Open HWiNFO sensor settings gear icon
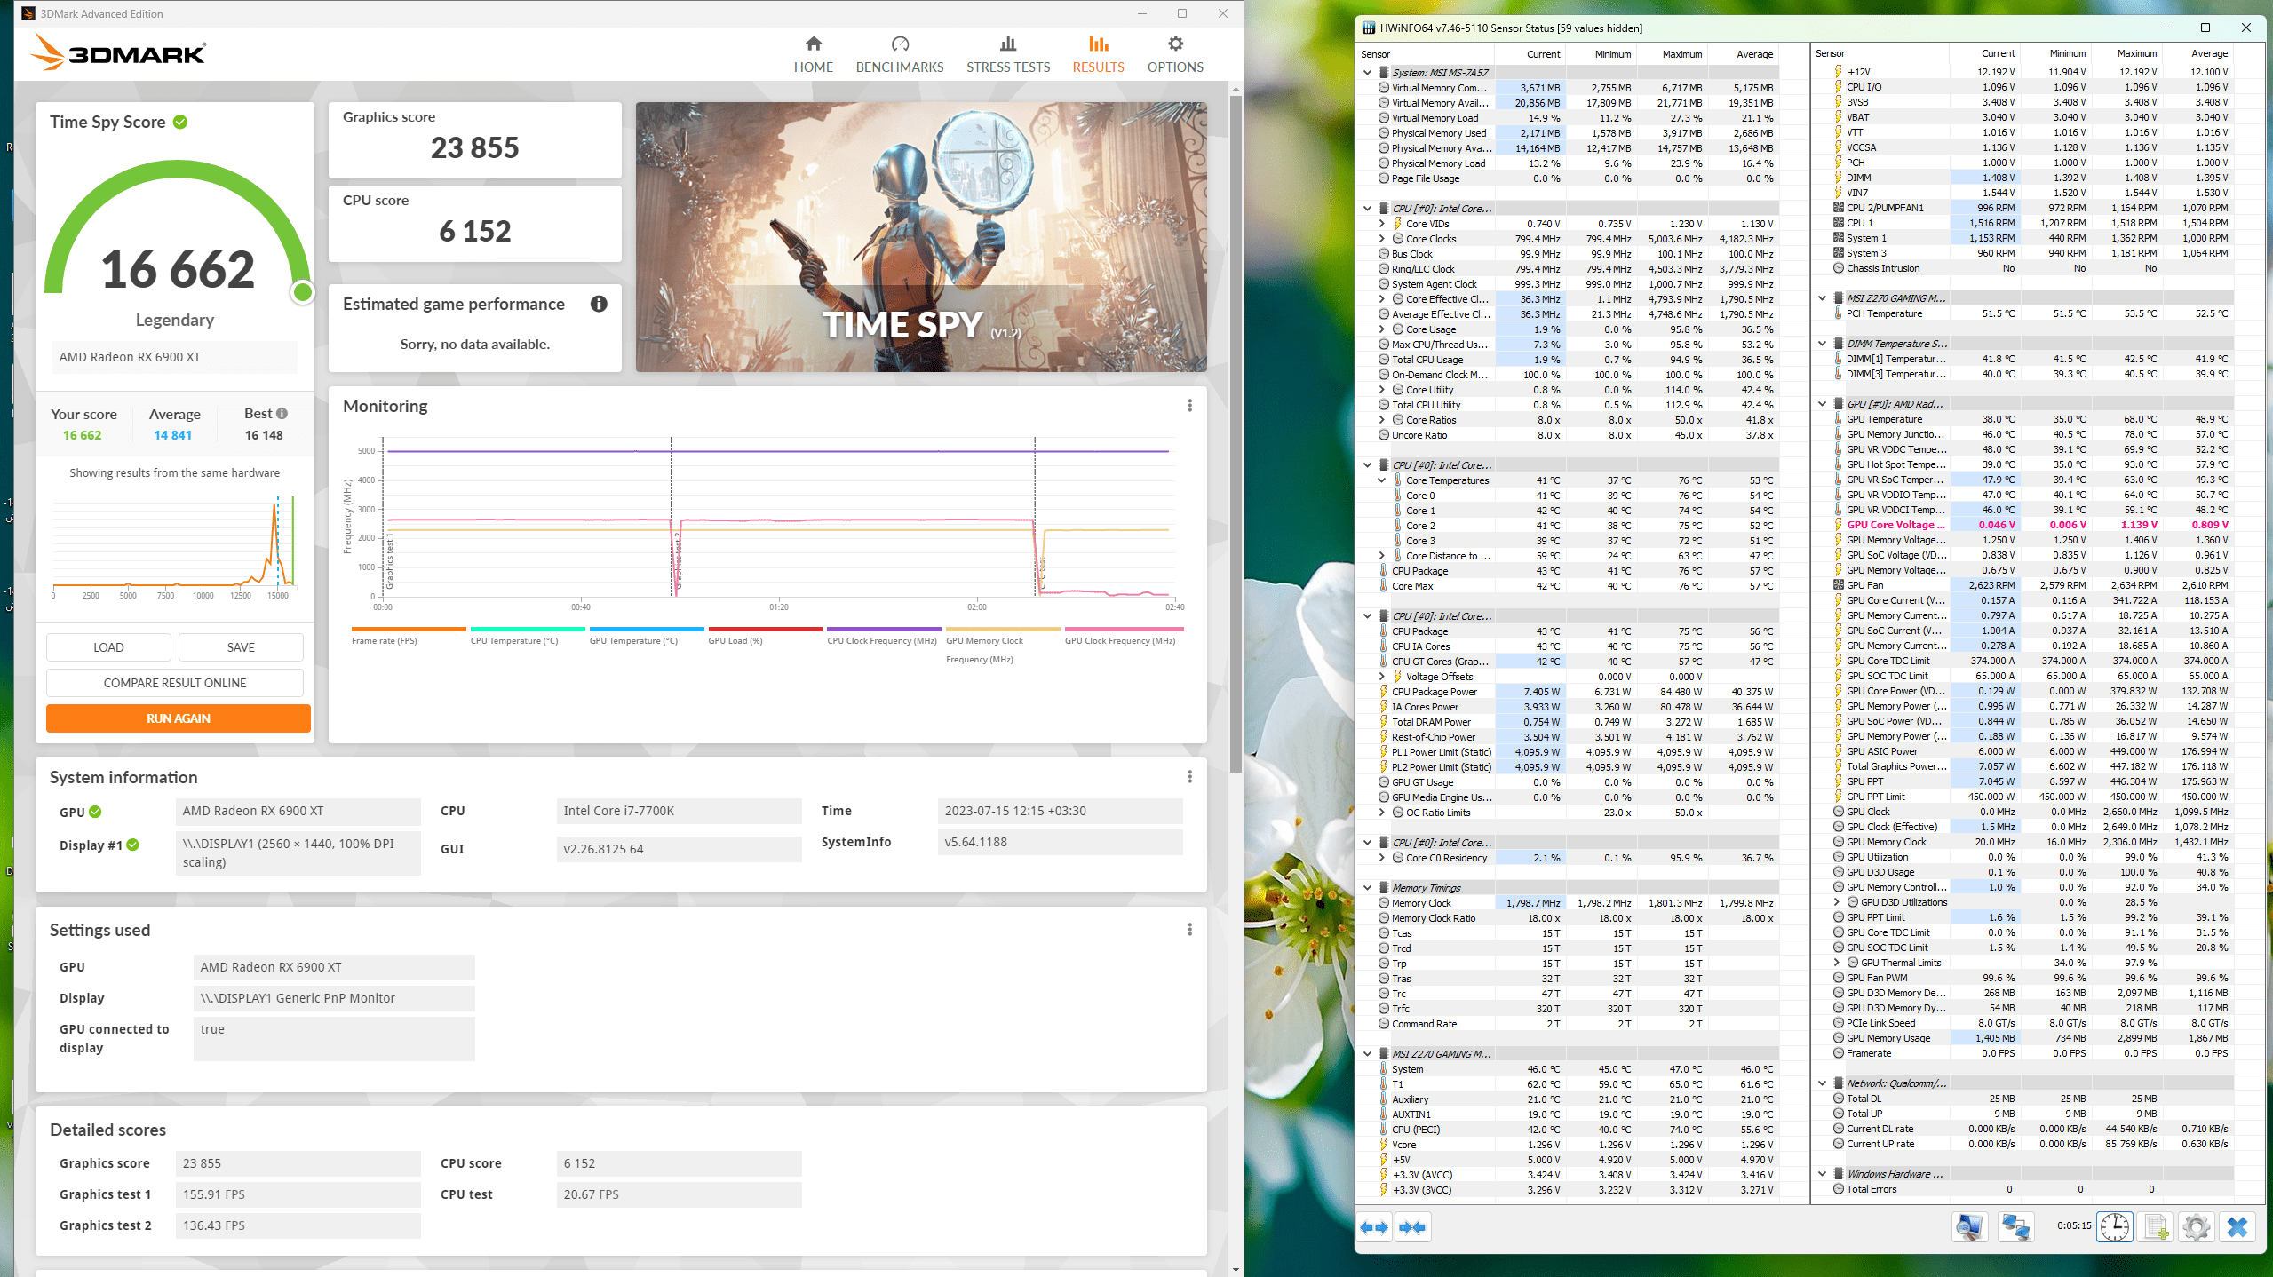 [x=2197, y=1227]
